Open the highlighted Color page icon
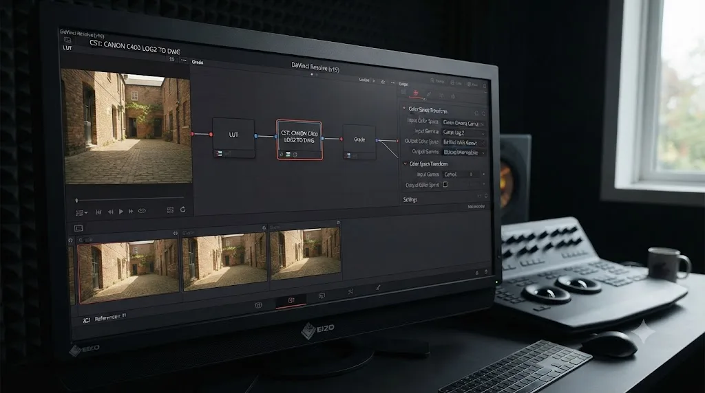 291,300
